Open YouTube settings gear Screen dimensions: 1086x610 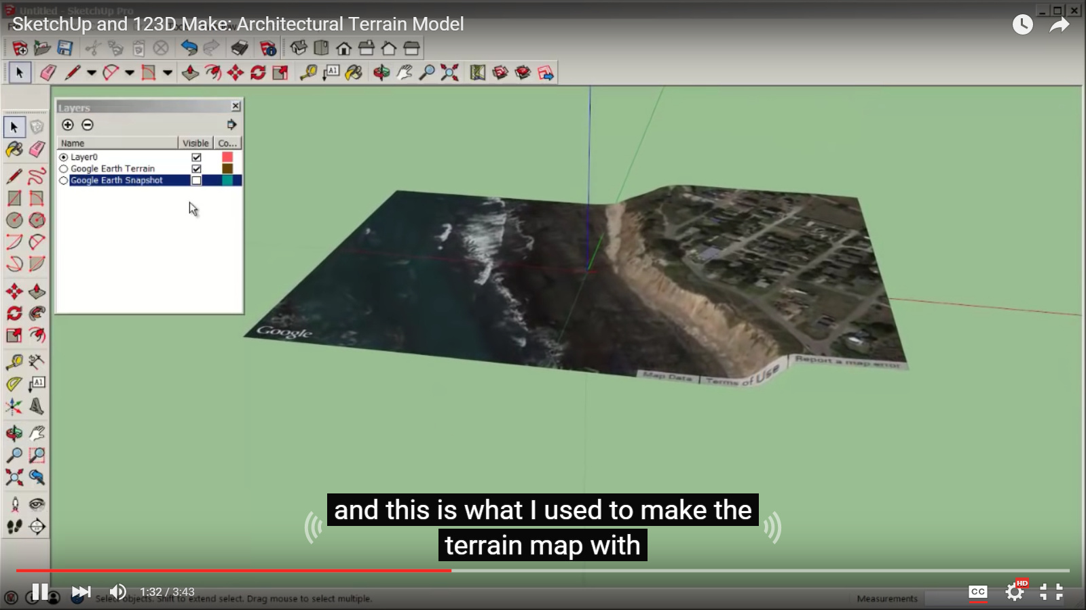coord(1015,592)
